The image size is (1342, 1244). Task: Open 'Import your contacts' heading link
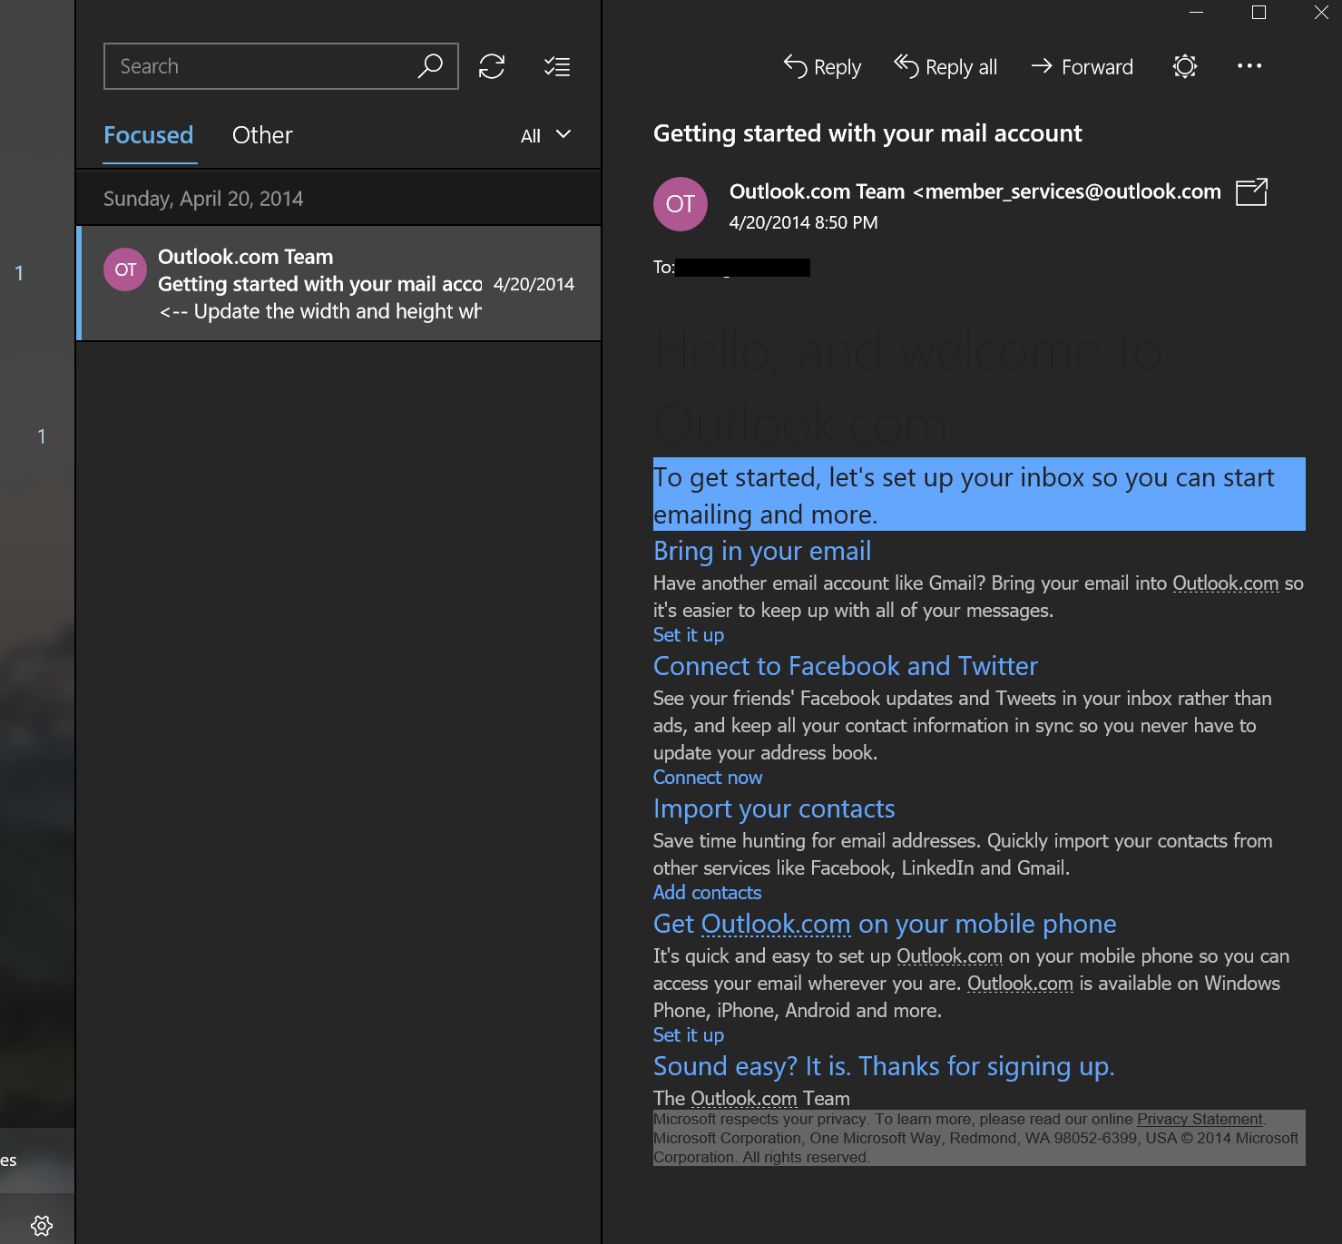(x=774, y=808)
